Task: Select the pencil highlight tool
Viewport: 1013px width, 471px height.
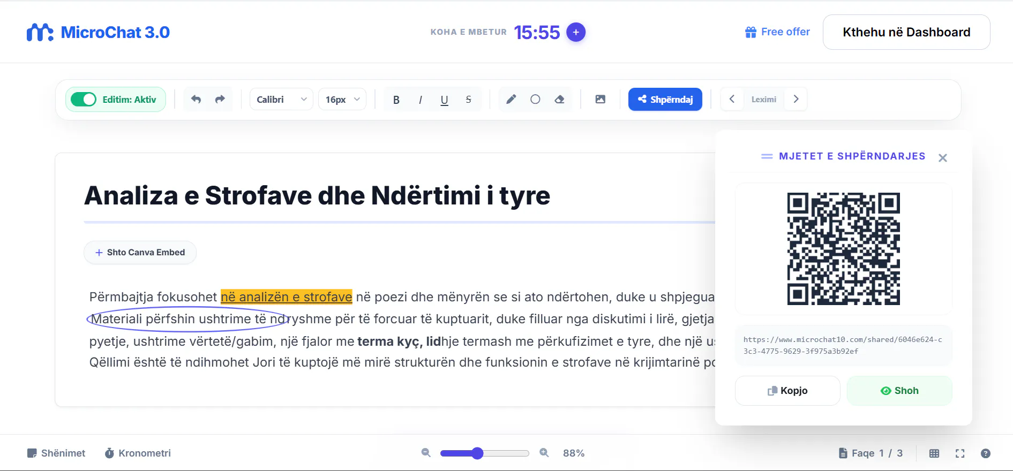Action: click(511, 99)
